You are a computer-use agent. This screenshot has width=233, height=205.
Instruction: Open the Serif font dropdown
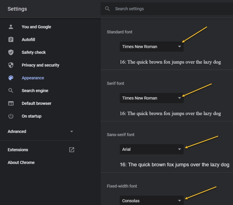(x=151, y=98)
